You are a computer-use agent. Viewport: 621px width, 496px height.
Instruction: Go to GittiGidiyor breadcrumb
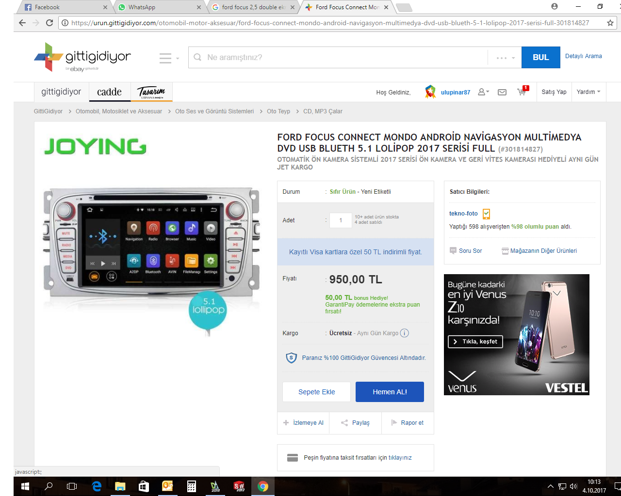(48, 111)
